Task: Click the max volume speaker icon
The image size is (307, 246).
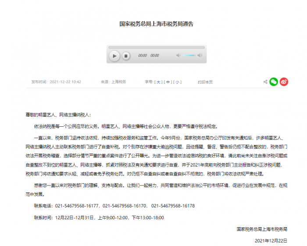Action: (200, 55)
